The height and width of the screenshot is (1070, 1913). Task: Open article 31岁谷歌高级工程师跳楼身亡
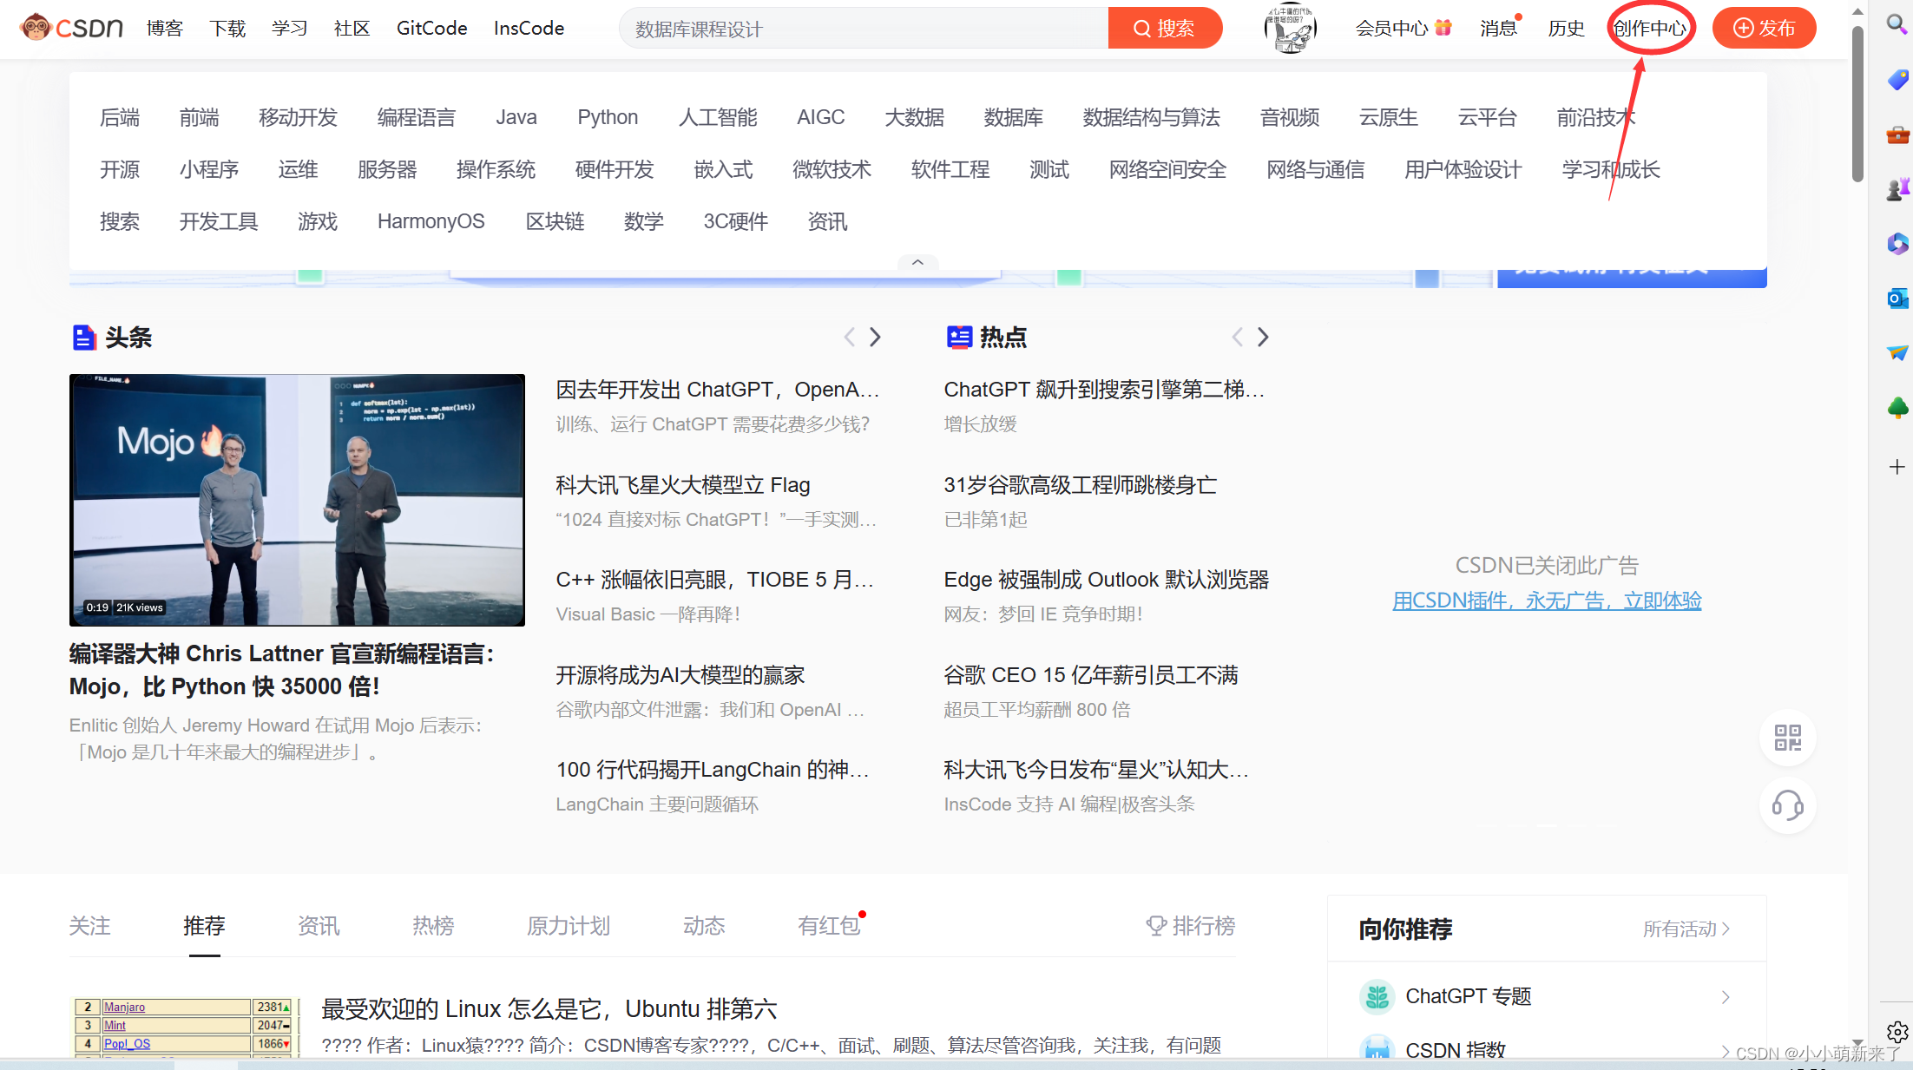1081,485
